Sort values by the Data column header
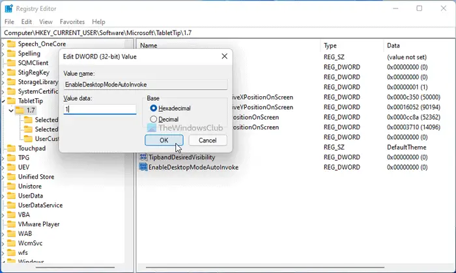Viewport: 456px width, 273px height. pos(393,45)
